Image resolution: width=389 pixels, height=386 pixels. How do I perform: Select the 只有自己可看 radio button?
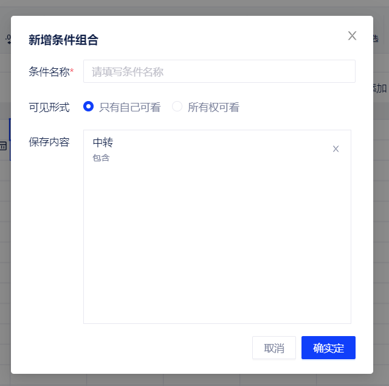click(89, 107)
